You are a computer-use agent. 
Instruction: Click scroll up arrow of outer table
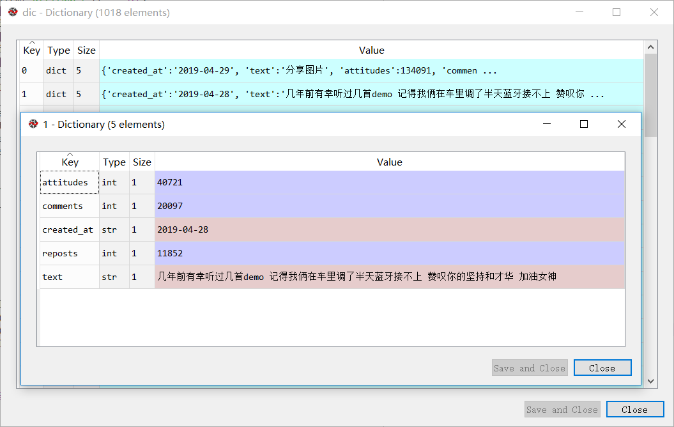pyautogui.click(x=650, y=47)
